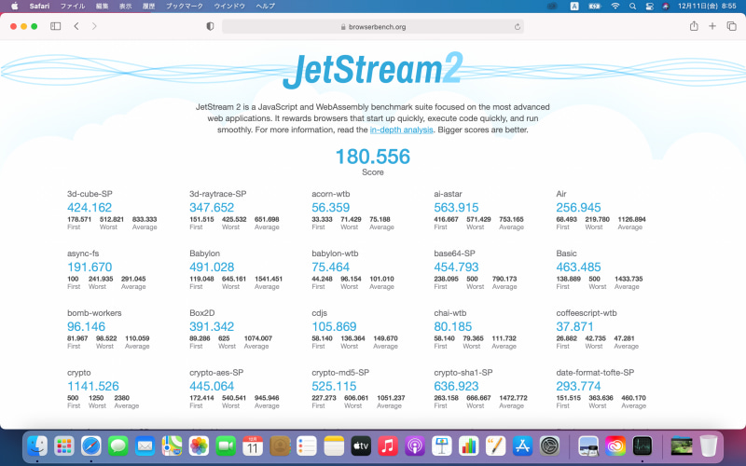Click the Air benchmark score 256.945
This screenshot has height=466, width=746.
578,207
